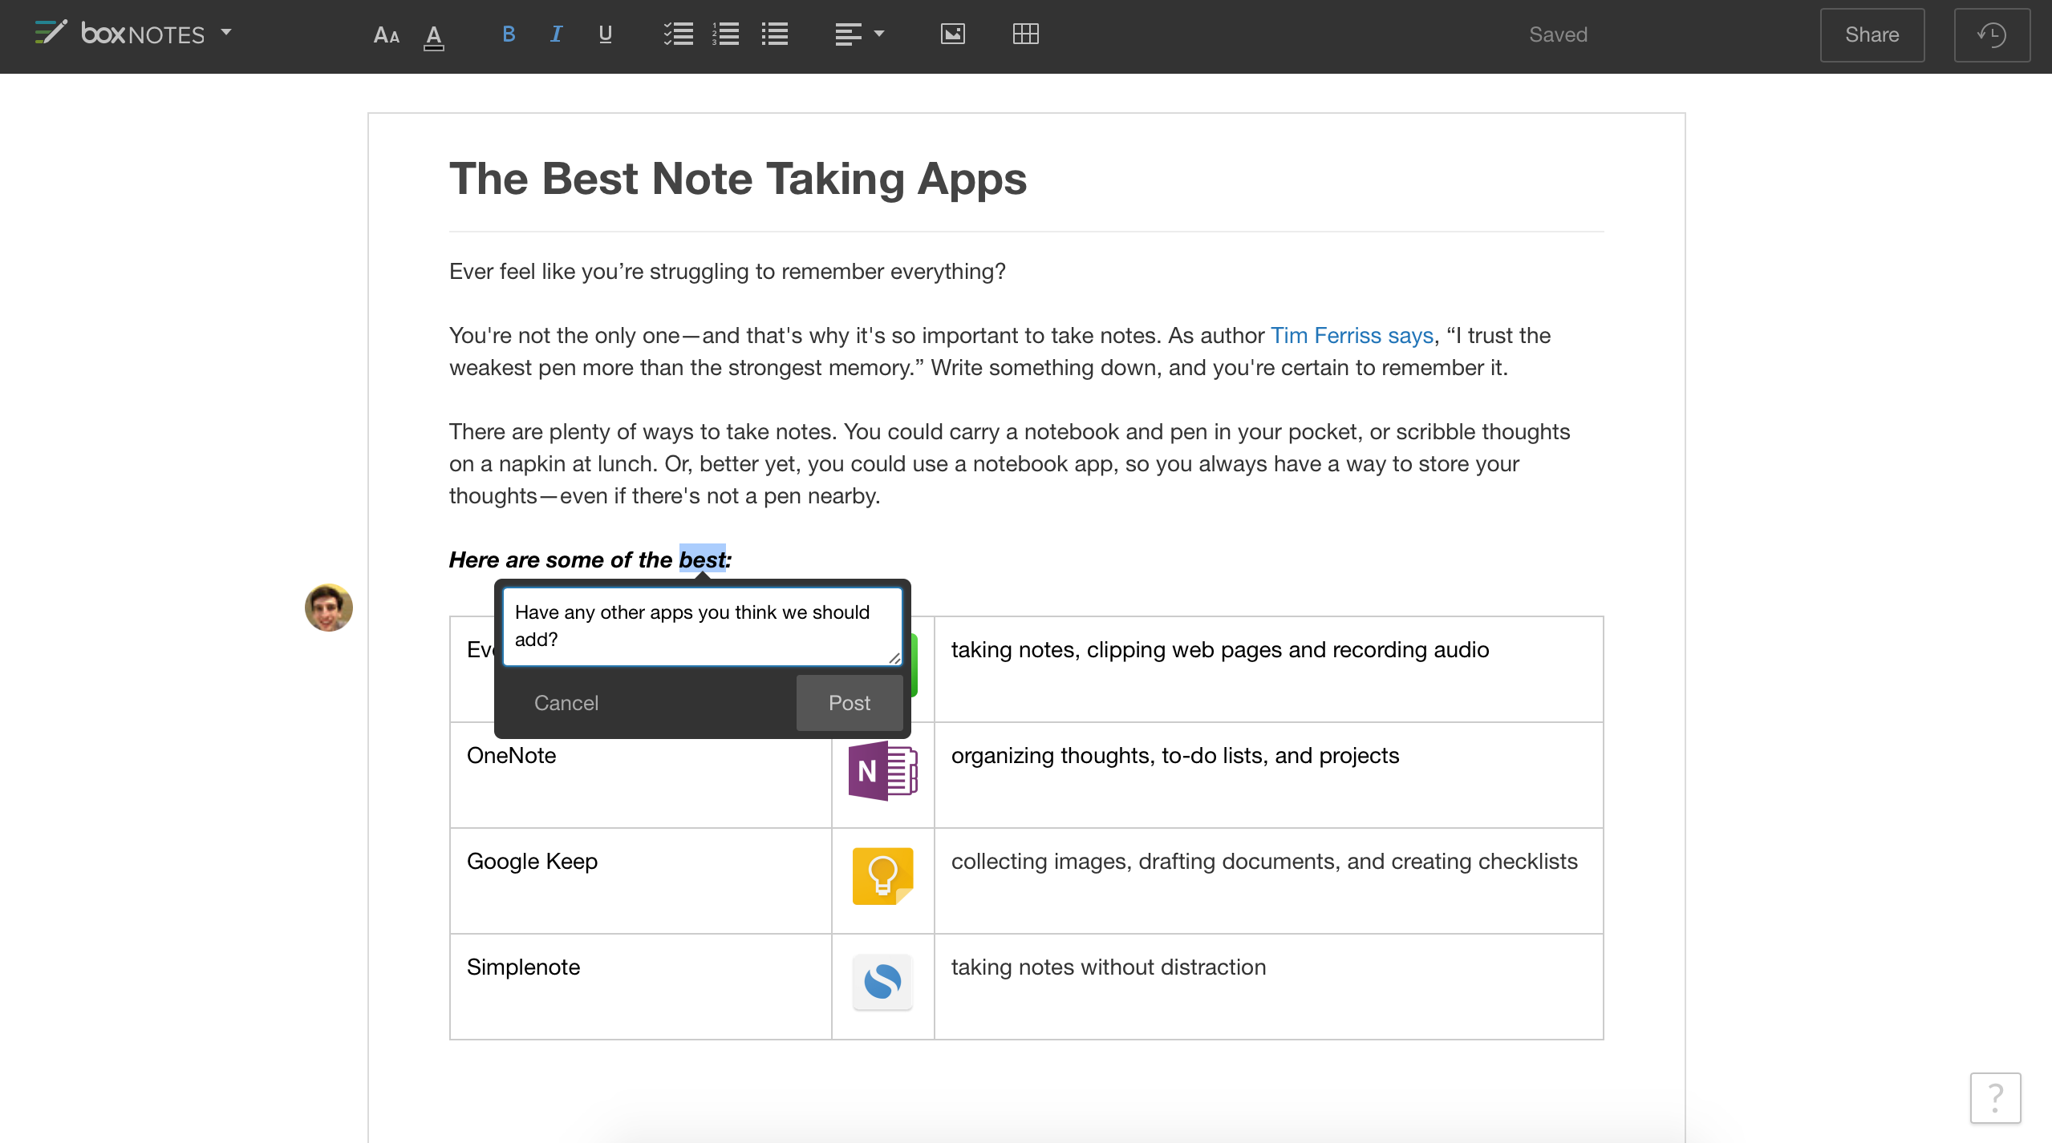Click the Share button
2052x1143 pixels.
point(1872,35)
